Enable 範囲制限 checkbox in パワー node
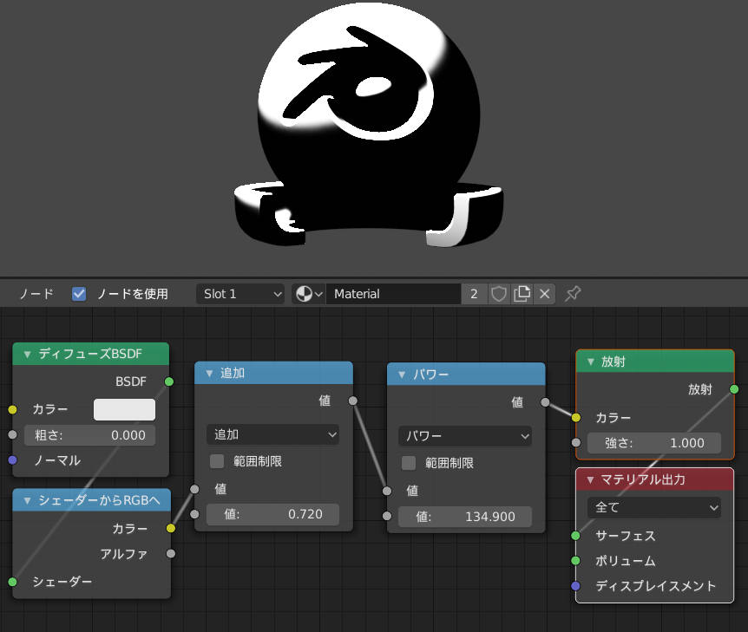 (x=409, y=463)
